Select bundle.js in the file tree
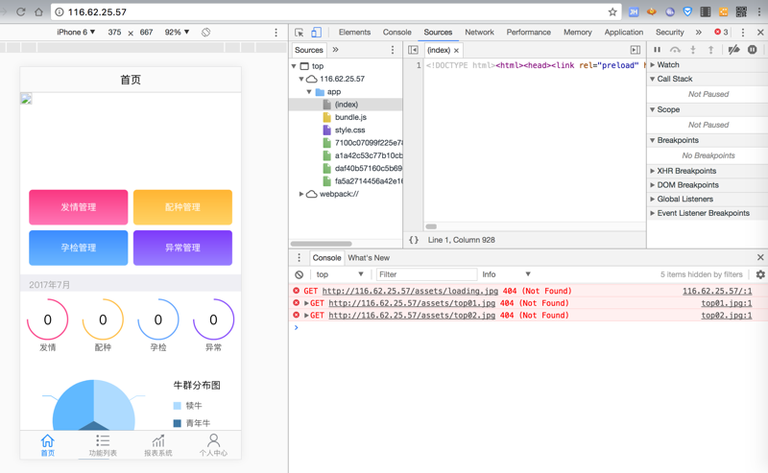This screenshot has height=473, width=768. pos(350,117)
